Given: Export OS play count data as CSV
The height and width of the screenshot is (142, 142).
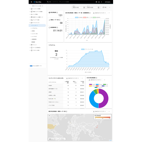Looking at the screenshot, I should tap(95, 80).
